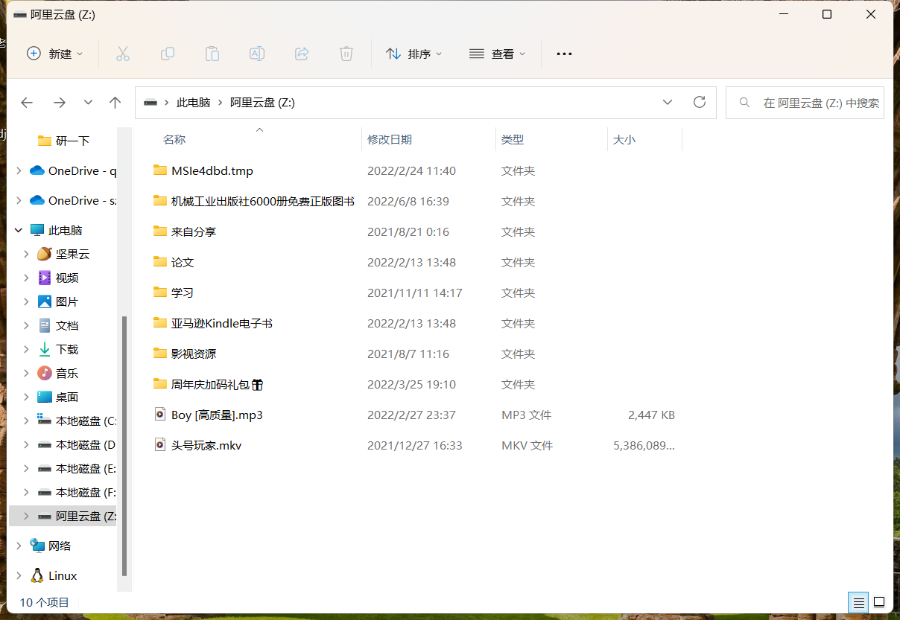900x620 pixels.
Task: Go forward with the right arrow
Action: pos(60,103)
